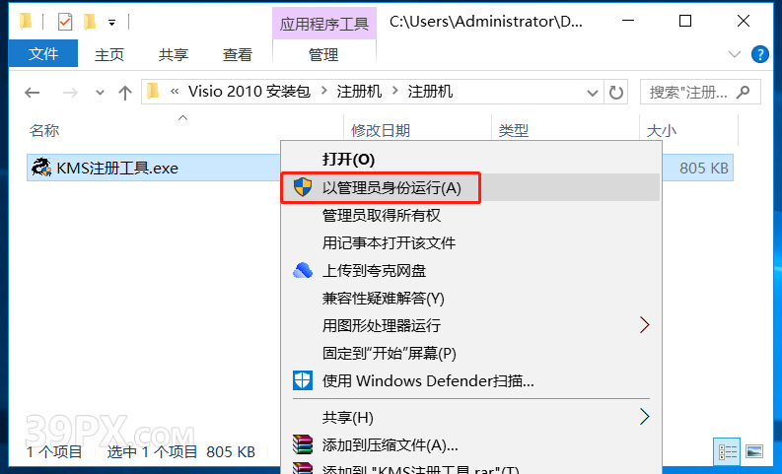
Task: Click the search magnifier icon
Action: coord(743,92)
